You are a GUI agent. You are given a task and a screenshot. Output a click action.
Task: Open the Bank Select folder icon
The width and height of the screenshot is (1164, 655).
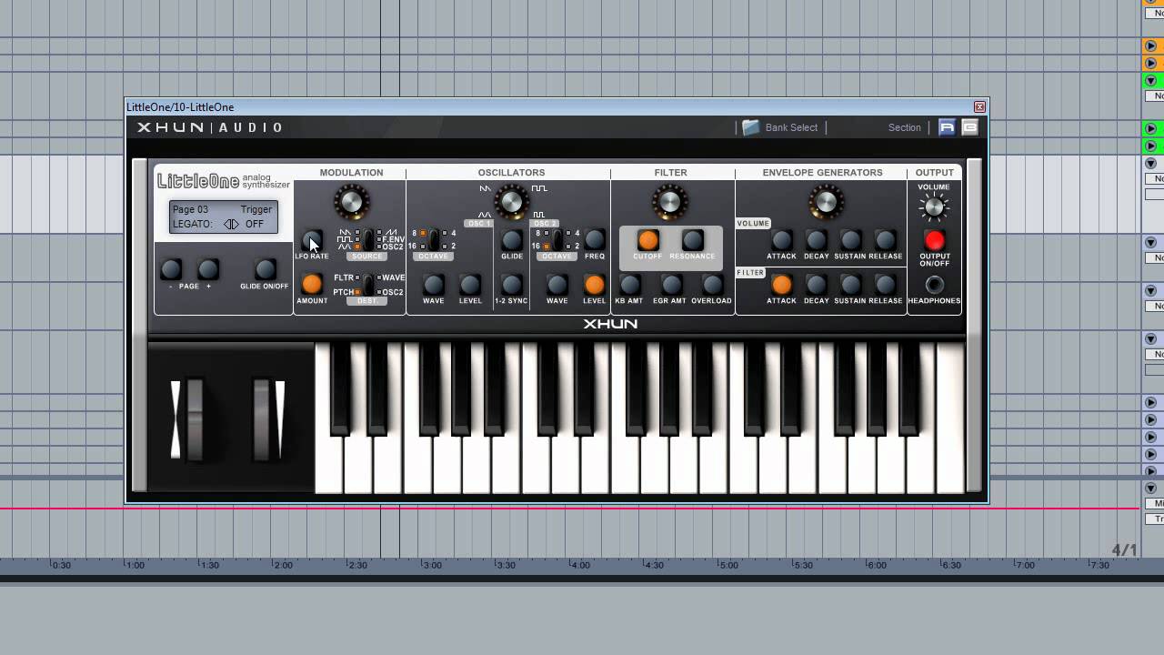coord(750,127)
